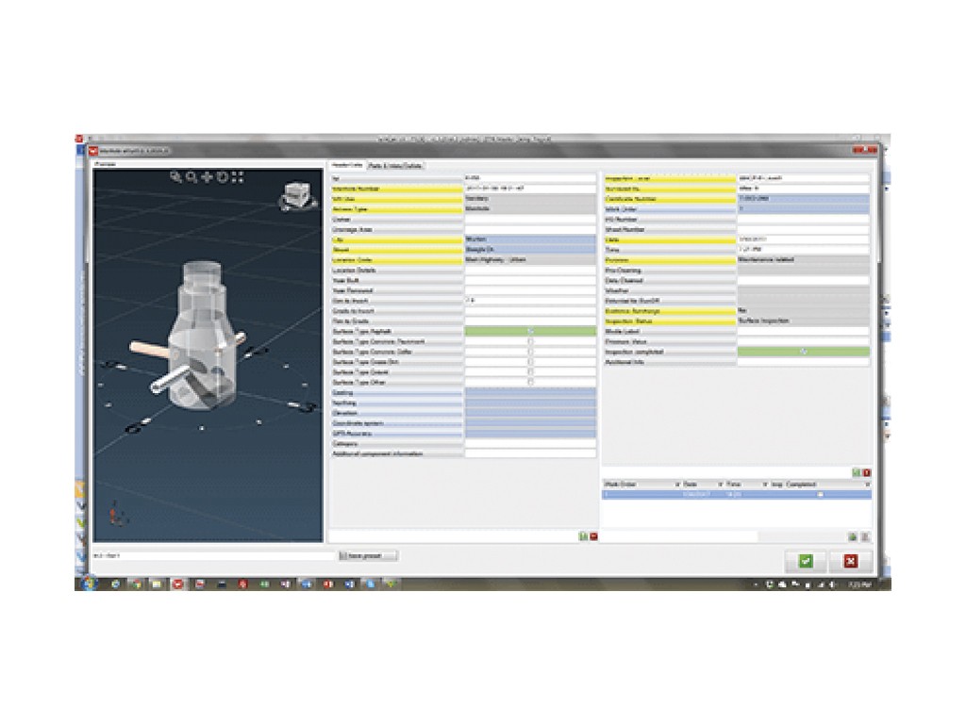Confirm with the green checkmark button

point(806,561)
